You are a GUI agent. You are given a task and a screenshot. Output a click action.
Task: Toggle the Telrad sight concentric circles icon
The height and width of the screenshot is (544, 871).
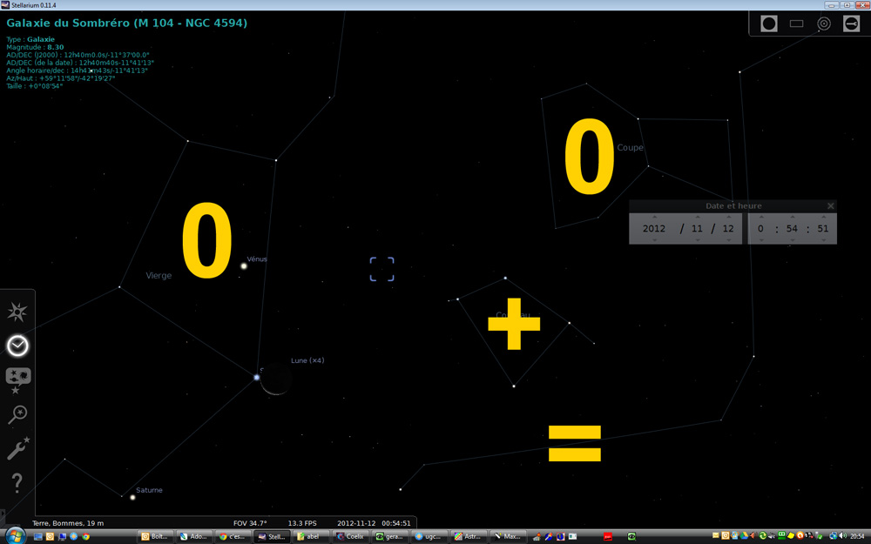point(824,24)
